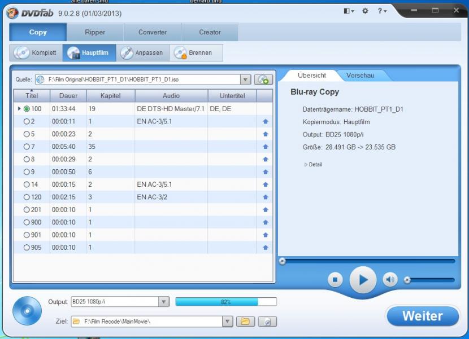Screen dimensions: 469x339
Task: Click the blue arrow icon for title 8
Action: (x=266, y=159)
